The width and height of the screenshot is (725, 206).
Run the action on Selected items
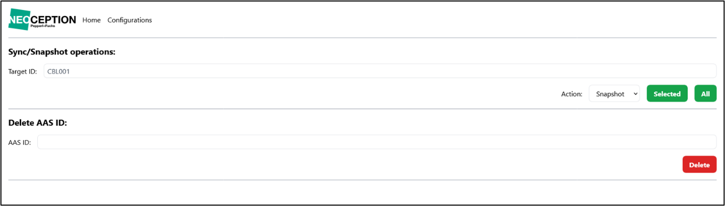tap(667, 94)
